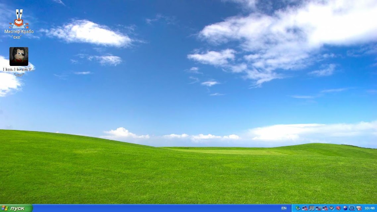The height and width of the screenshot is (212, 377).
Task: Open the red shield security alert icon
Action: tap(338, 208)
